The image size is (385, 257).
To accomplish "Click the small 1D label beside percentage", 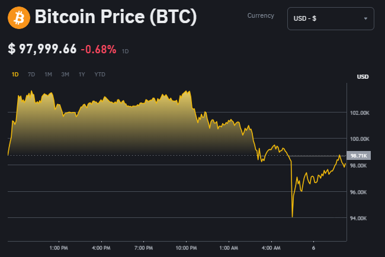I will coord(125,52).
